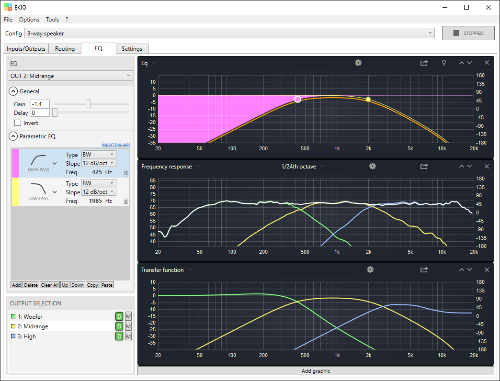Toggle the Invert checkbox

(18, 123)
